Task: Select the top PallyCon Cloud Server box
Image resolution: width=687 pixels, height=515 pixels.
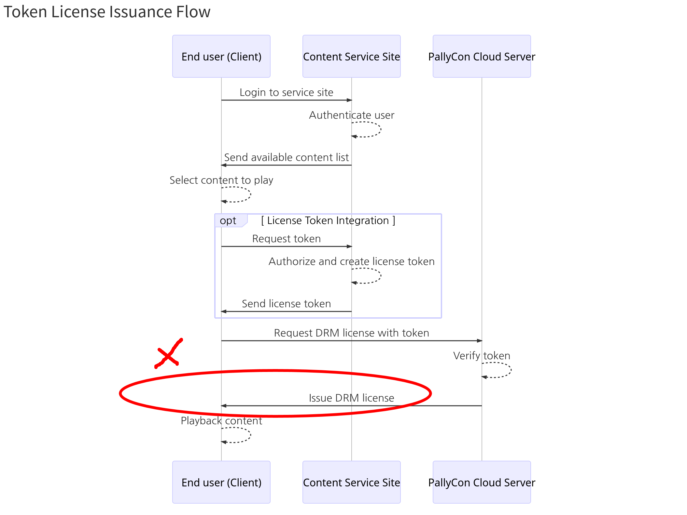Action: click(x=482, y=57)
